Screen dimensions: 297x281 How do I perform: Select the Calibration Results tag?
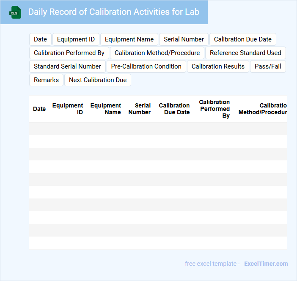(218, 66)
